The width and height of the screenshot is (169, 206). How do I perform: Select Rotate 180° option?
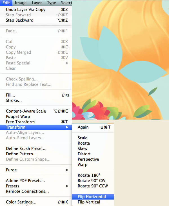pyautogui.click(x=89, y=175)
